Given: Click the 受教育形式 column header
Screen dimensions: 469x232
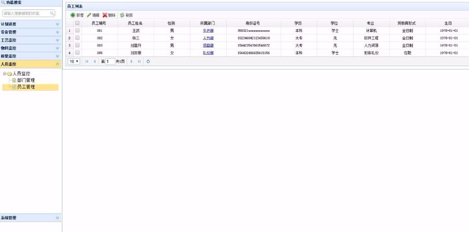Looking at the screenshot, I should coord(408,23).
